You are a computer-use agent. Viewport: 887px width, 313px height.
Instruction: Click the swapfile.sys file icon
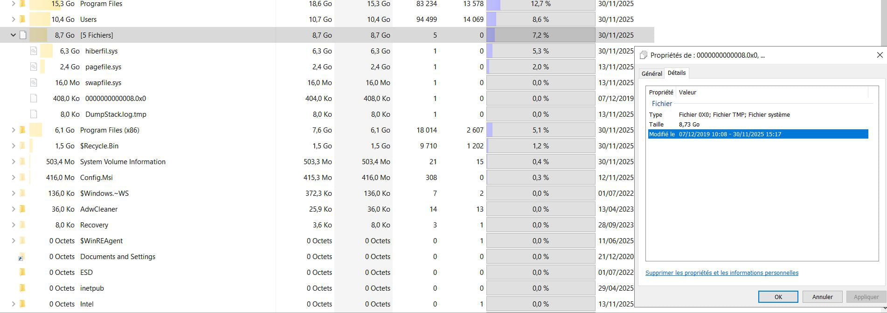point(34,83)
